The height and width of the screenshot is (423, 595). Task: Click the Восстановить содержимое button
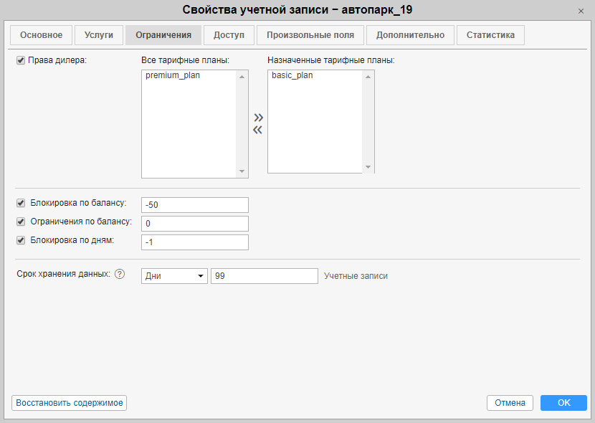(x=69, y=403)
